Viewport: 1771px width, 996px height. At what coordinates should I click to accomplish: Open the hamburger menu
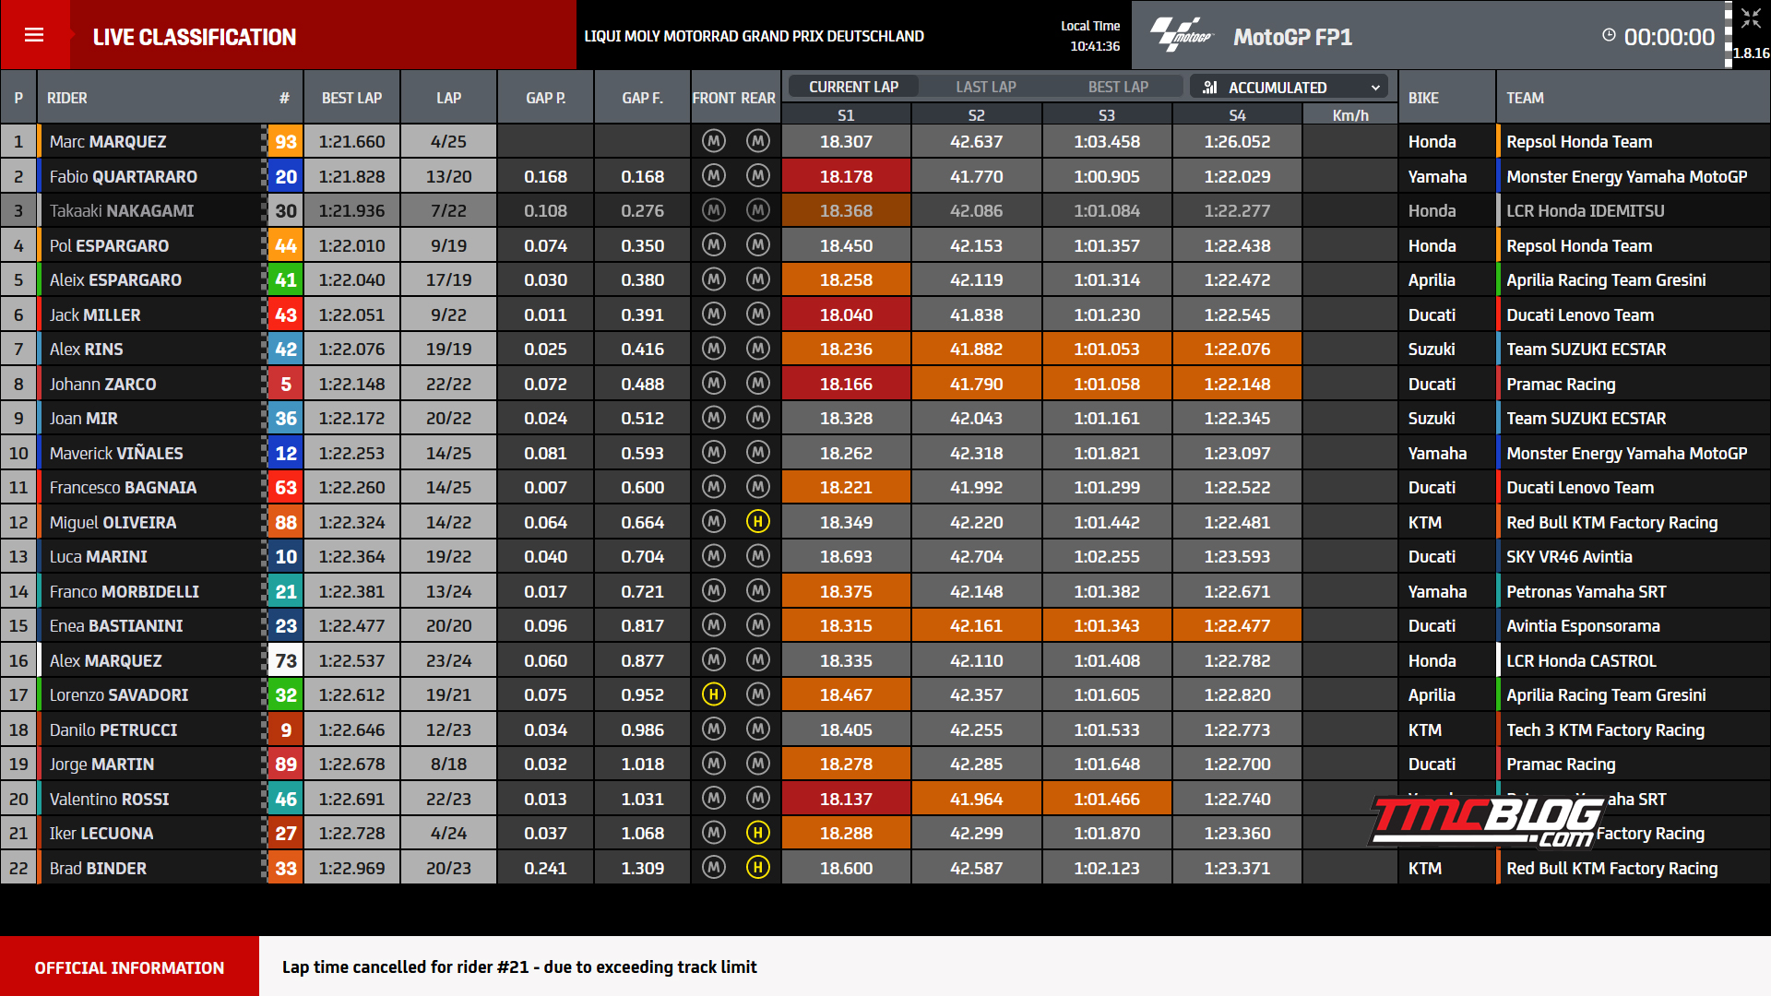(34, 35)
